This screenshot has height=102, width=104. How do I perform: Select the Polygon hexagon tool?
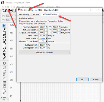click(x=4, y=40)
